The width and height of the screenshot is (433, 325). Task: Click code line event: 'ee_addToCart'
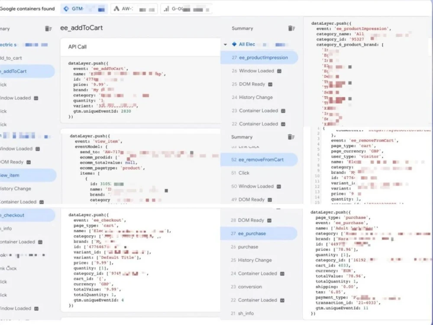[100, 68]
